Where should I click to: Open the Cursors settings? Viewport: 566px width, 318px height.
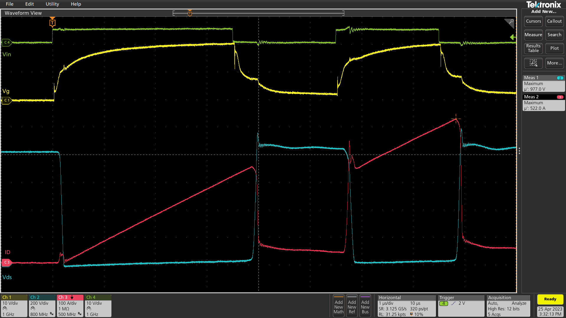point(533,21)
